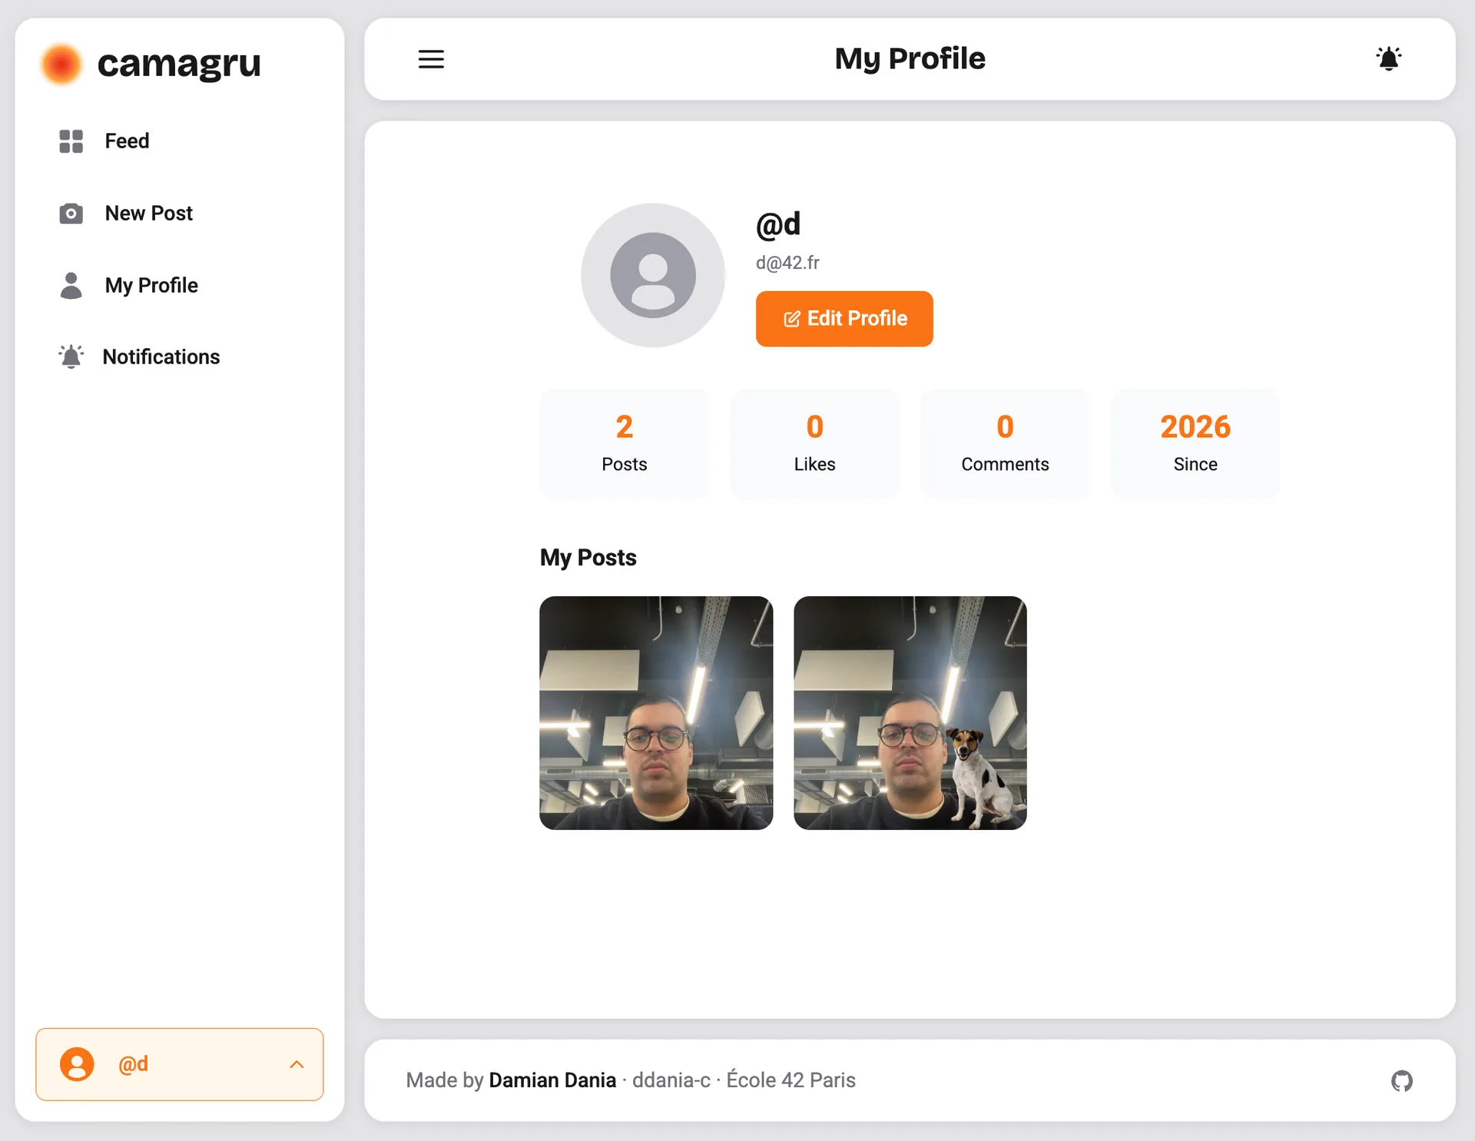Click the Edit Profile button

pyautogui.click(x=844, y=319)
